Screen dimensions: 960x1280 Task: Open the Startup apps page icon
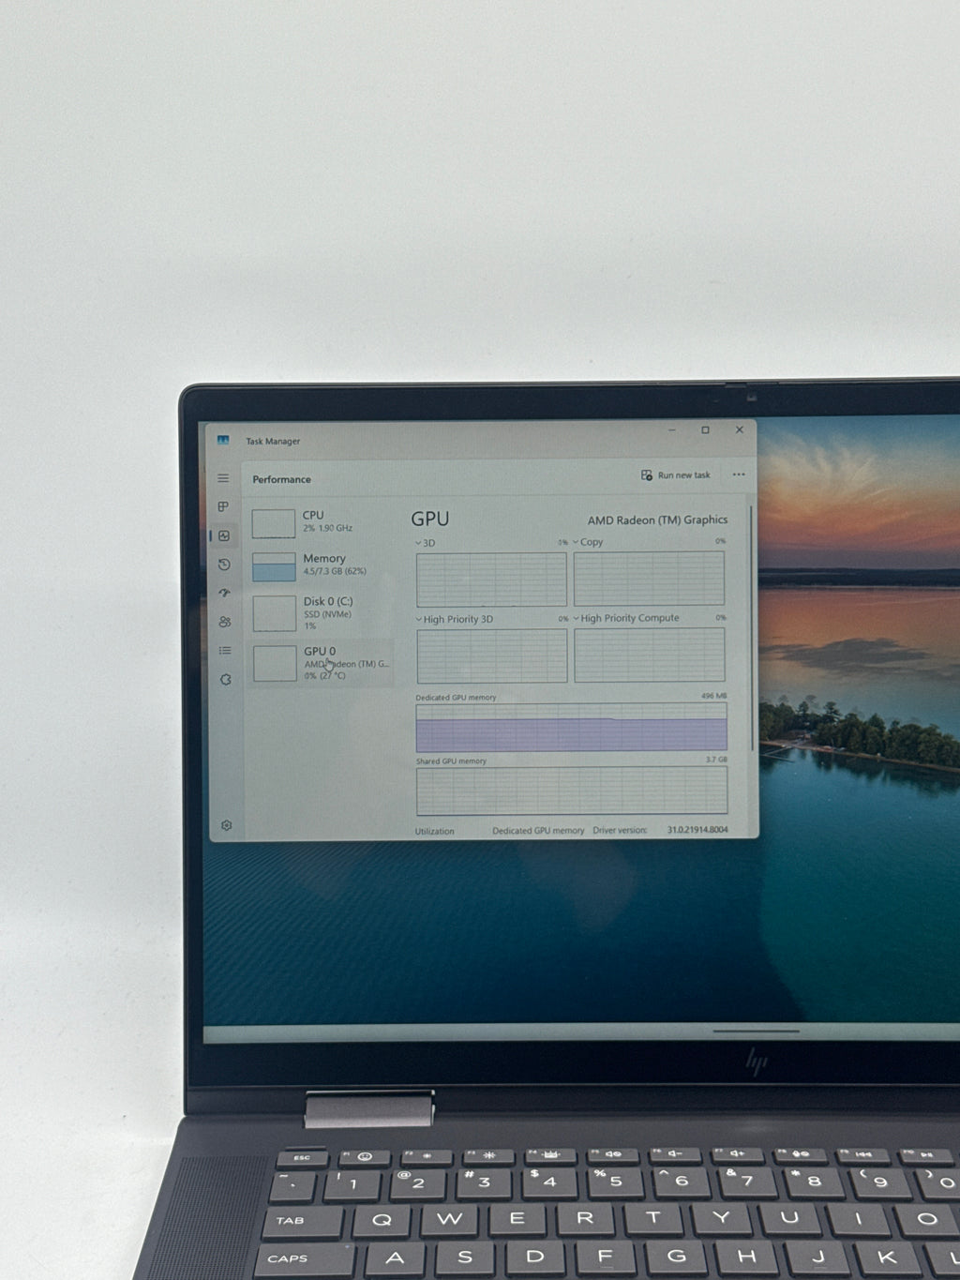click(x=224, y=593)
